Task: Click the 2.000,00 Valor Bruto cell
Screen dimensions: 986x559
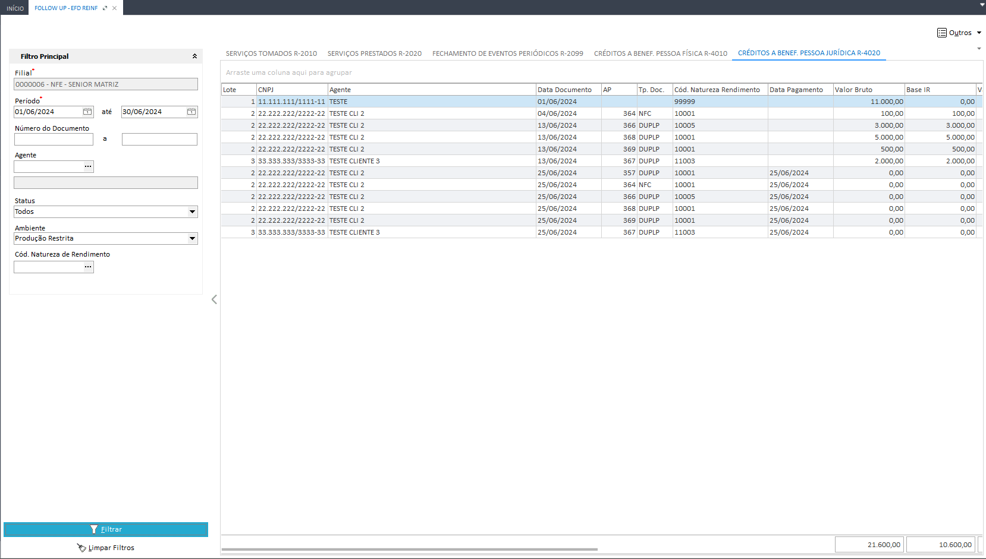Action: [869, 161]
